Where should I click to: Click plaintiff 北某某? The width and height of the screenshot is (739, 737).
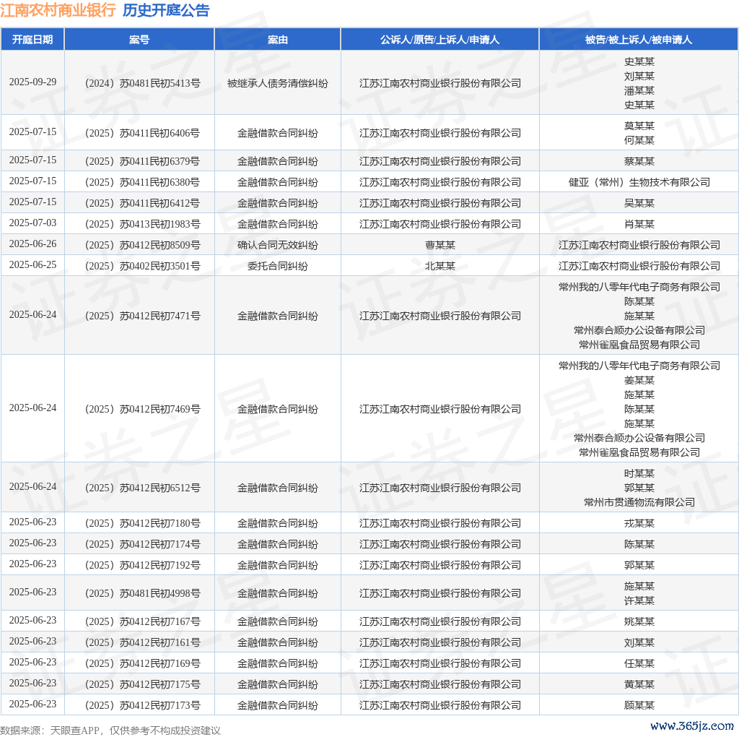[440, 266]
